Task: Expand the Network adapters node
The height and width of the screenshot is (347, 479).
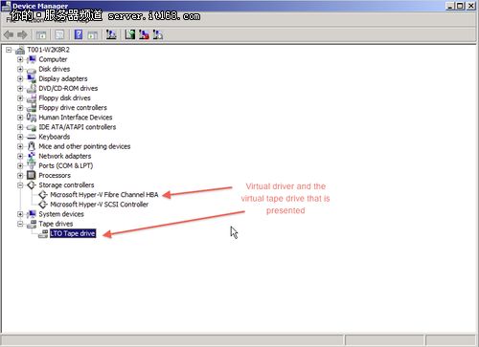Action: pos(20,156)
